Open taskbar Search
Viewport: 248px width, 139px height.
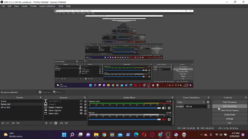[x=72, y=135]
